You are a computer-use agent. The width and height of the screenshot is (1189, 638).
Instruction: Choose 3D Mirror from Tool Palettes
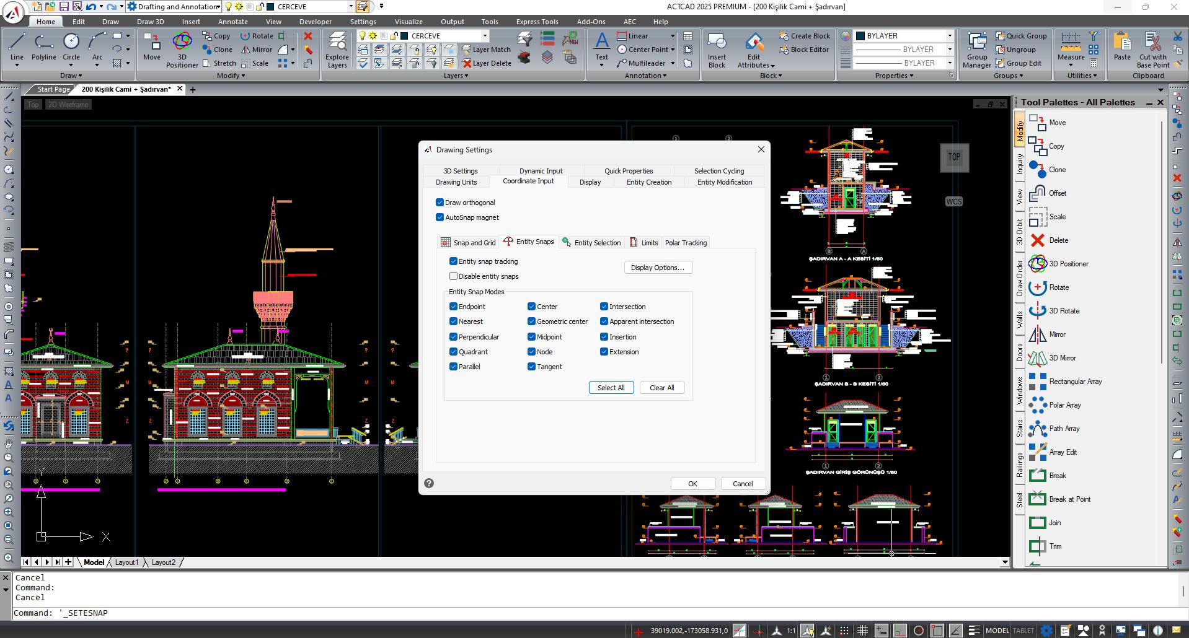(x=1053, y=358)
